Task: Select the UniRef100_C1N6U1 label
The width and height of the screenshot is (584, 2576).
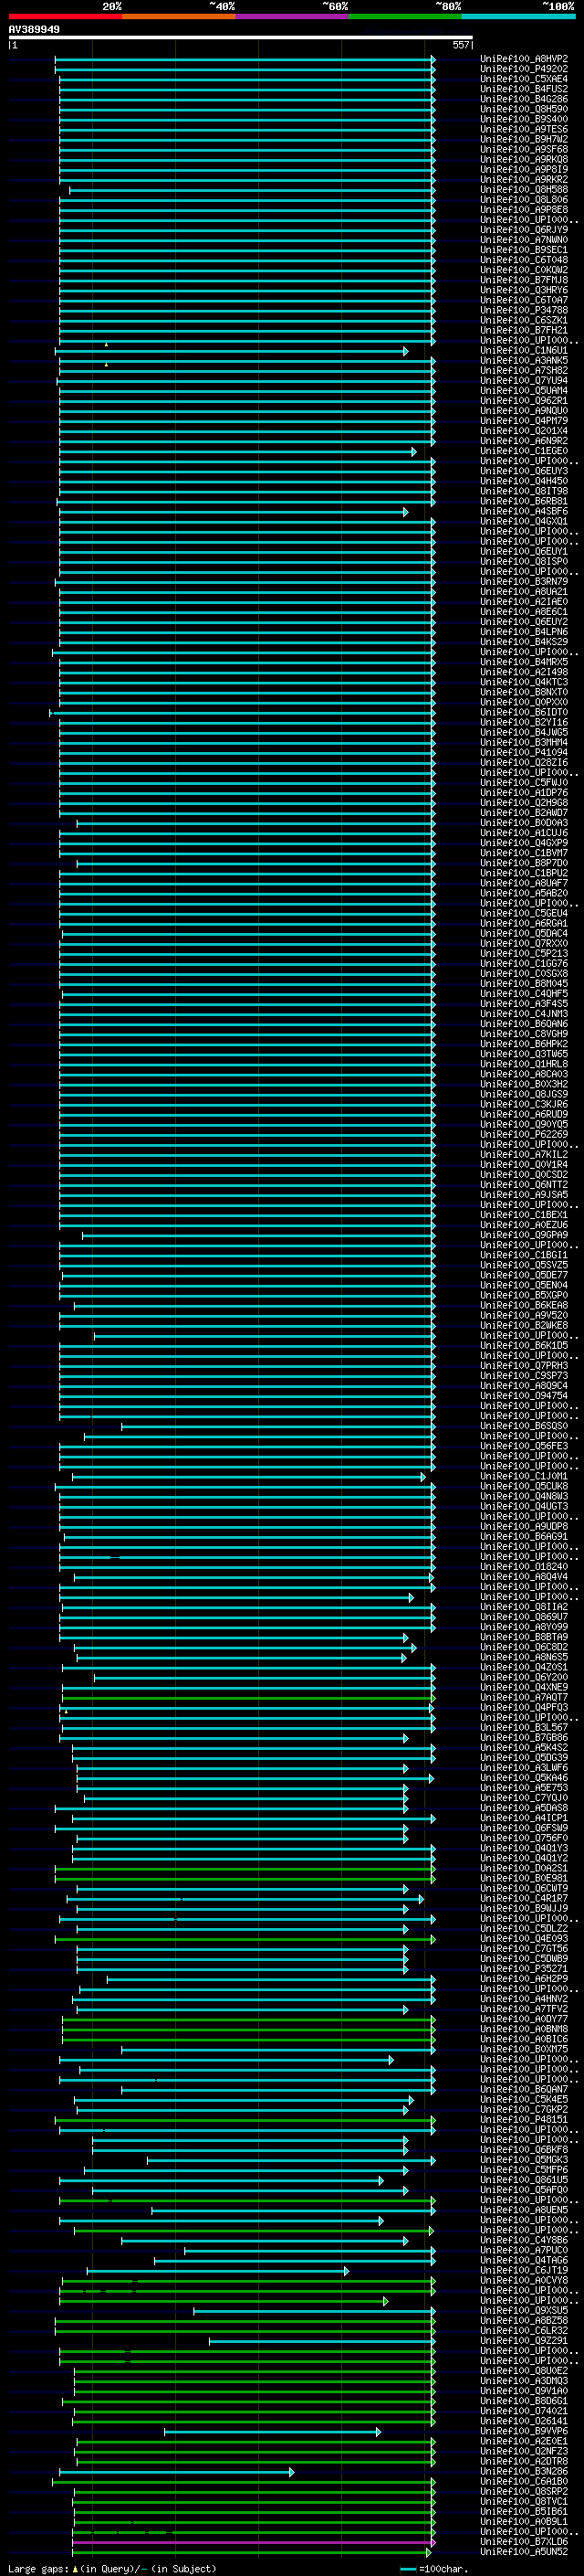Action: [x=524, y=351]
